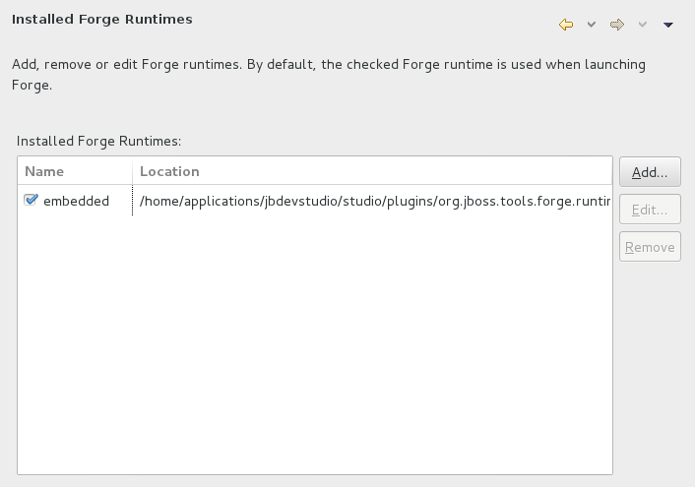Click the embedded runtime location path
The width and height of the screenshot is (695, 487).
point(374,202)
